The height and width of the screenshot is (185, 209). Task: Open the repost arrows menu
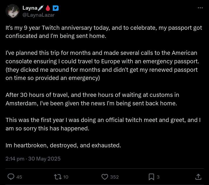pos(57,177)
